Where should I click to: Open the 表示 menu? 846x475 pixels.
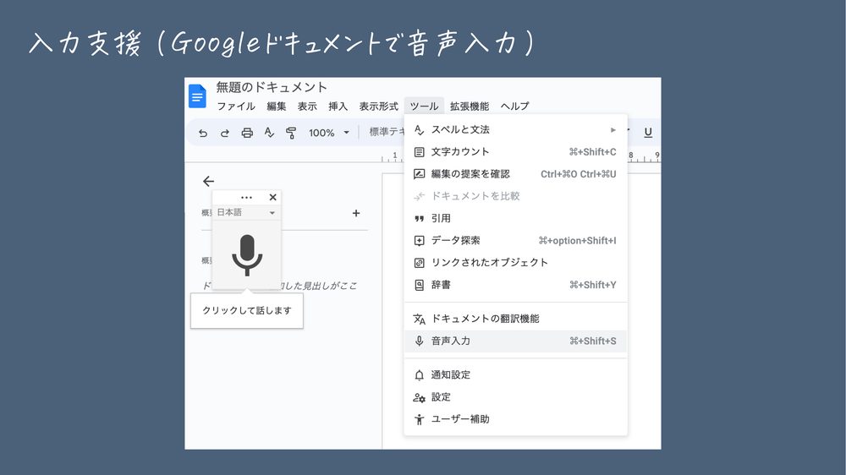pyautogui.click(x=307, y=106)
